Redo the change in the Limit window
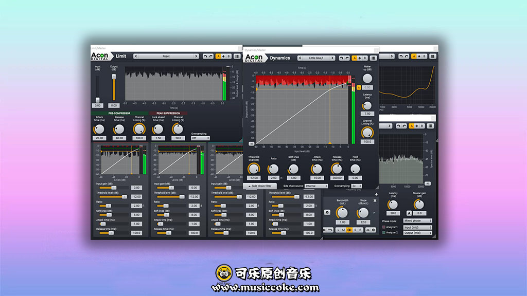The height and width of the screenshot is (296, 527). pos(210,57)
